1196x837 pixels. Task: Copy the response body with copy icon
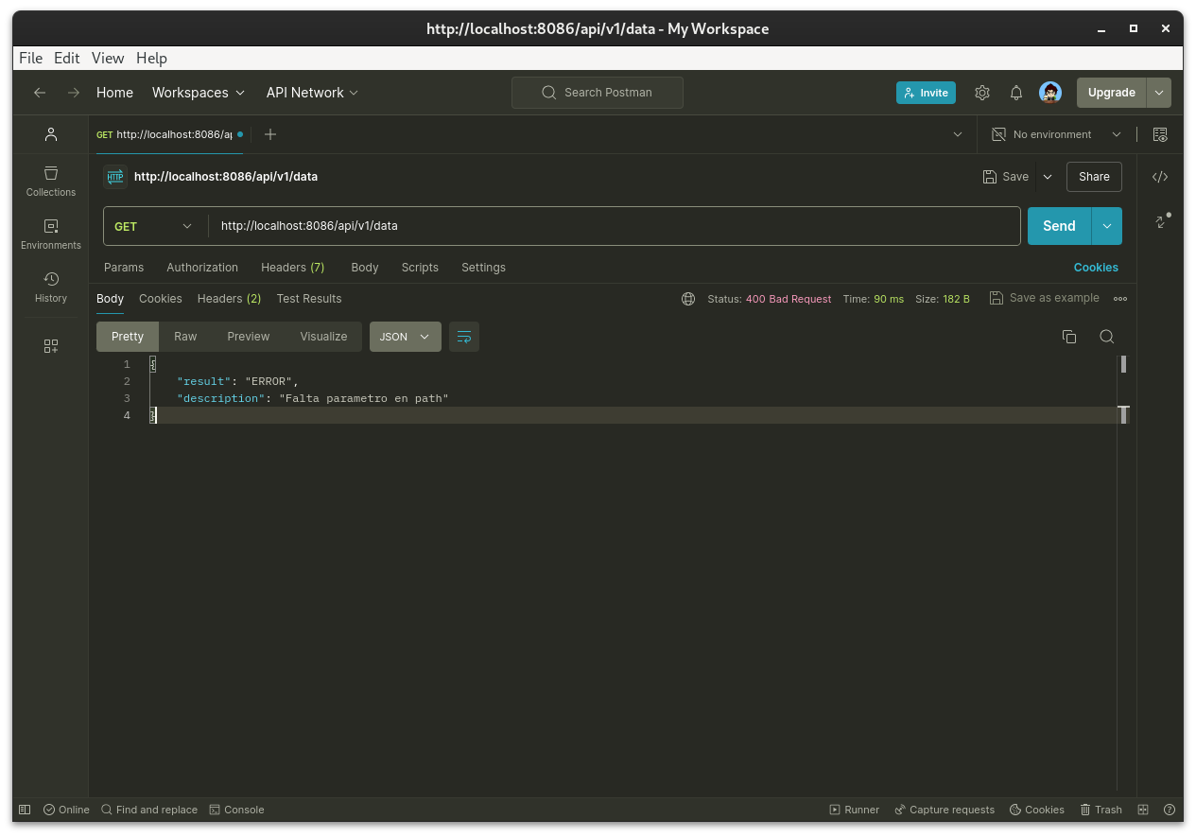1069,337
